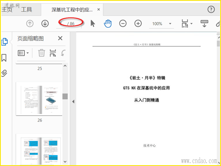Click the title GTS NX 在深基坑中的应用

coord(146,88)
